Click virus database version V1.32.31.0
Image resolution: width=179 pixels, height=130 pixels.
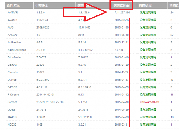point(85,117)
